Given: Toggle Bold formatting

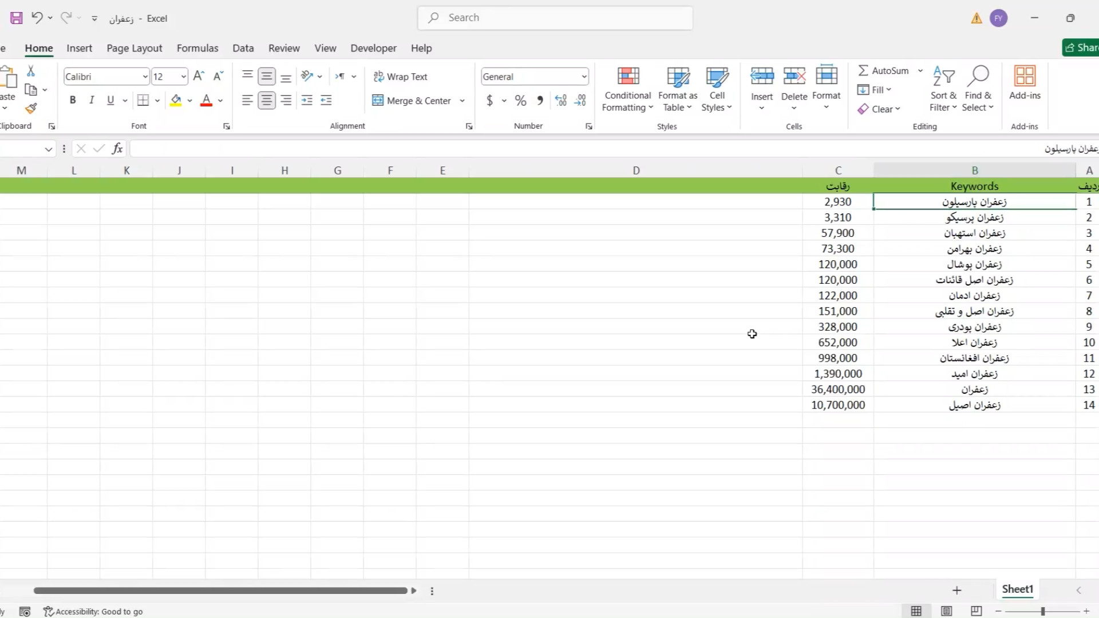Looking at the screenshot, I should 73,100.
